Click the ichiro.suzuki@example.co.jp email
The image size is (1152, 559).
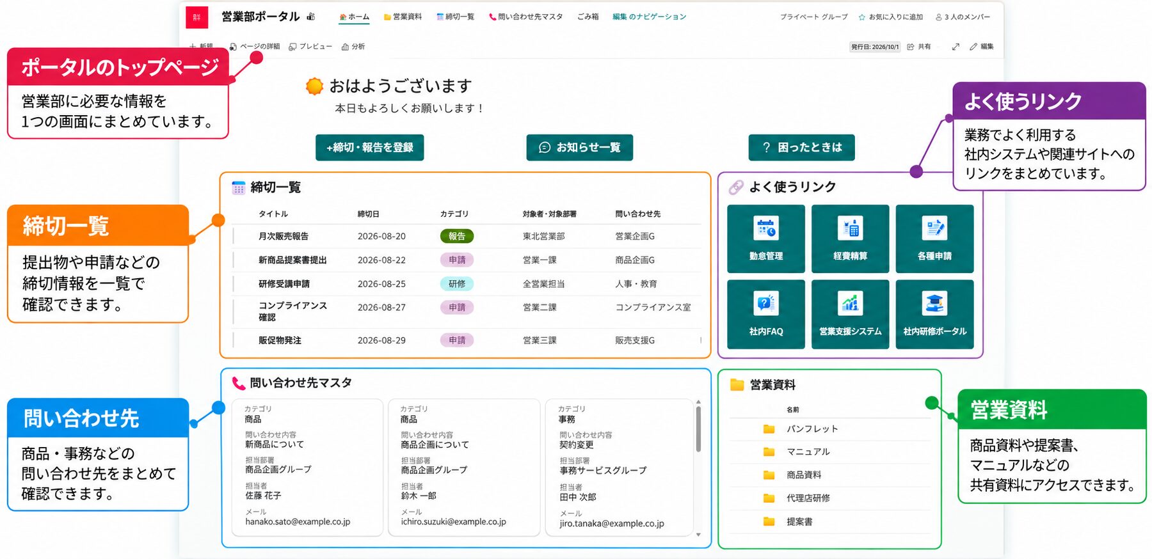coord(453,522)
